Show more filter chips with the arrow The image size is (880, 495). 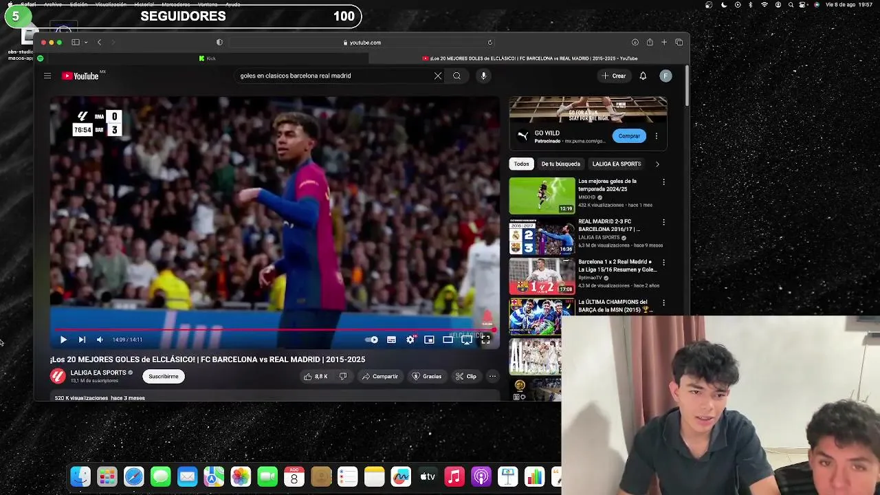point(657,164)
